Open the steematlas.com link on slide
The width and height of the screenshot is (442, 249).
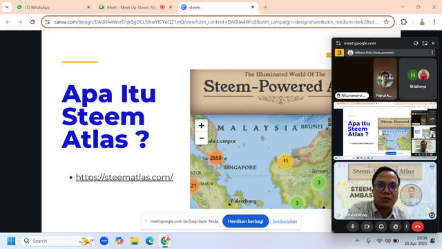[x=124, y=177]
